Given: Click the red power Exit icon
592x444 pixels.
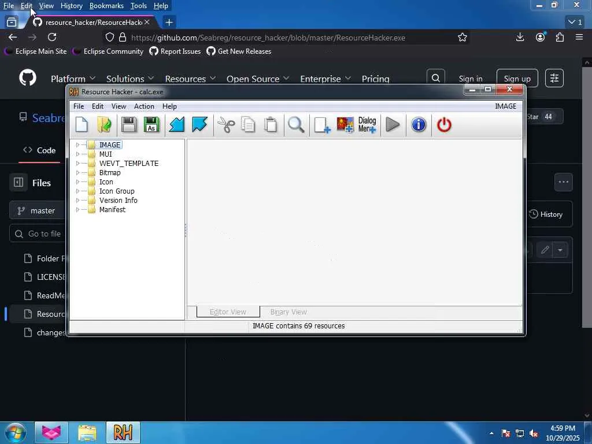Looking at the screenshot, I should tap(444, 125).
